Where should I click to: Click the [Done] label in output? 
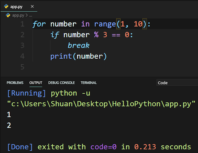tap(20, 147)
